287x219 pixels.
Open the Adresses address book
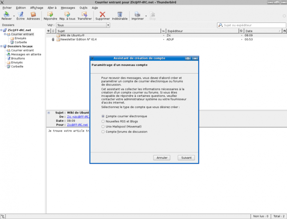point(33,15)
